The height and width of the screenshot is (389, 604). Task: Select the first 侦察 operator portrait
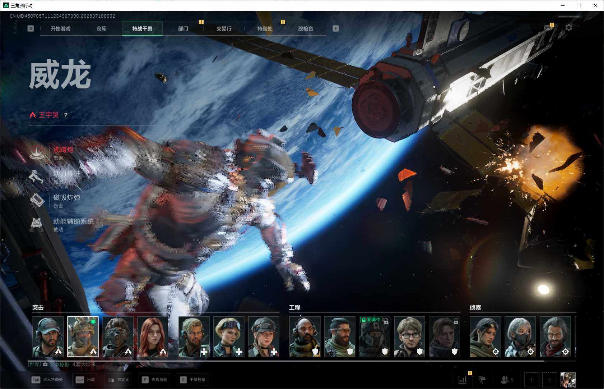(485, 337)
